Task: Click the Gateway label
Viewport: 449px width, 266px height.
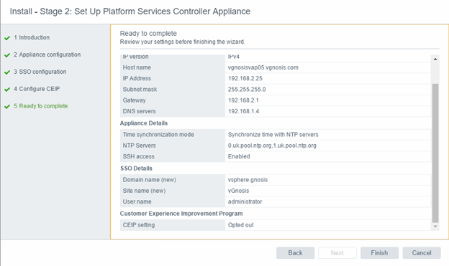Action: coord(134,100)
